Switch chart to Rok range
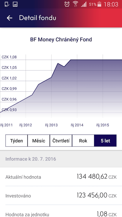122x217 pixels. (83, 141)
